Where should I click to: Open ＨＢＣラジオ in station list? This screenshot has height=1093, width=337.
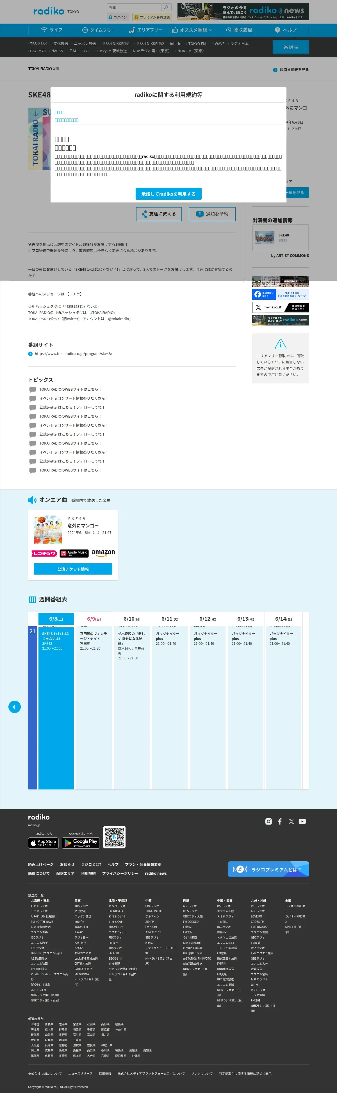point(39,906)
